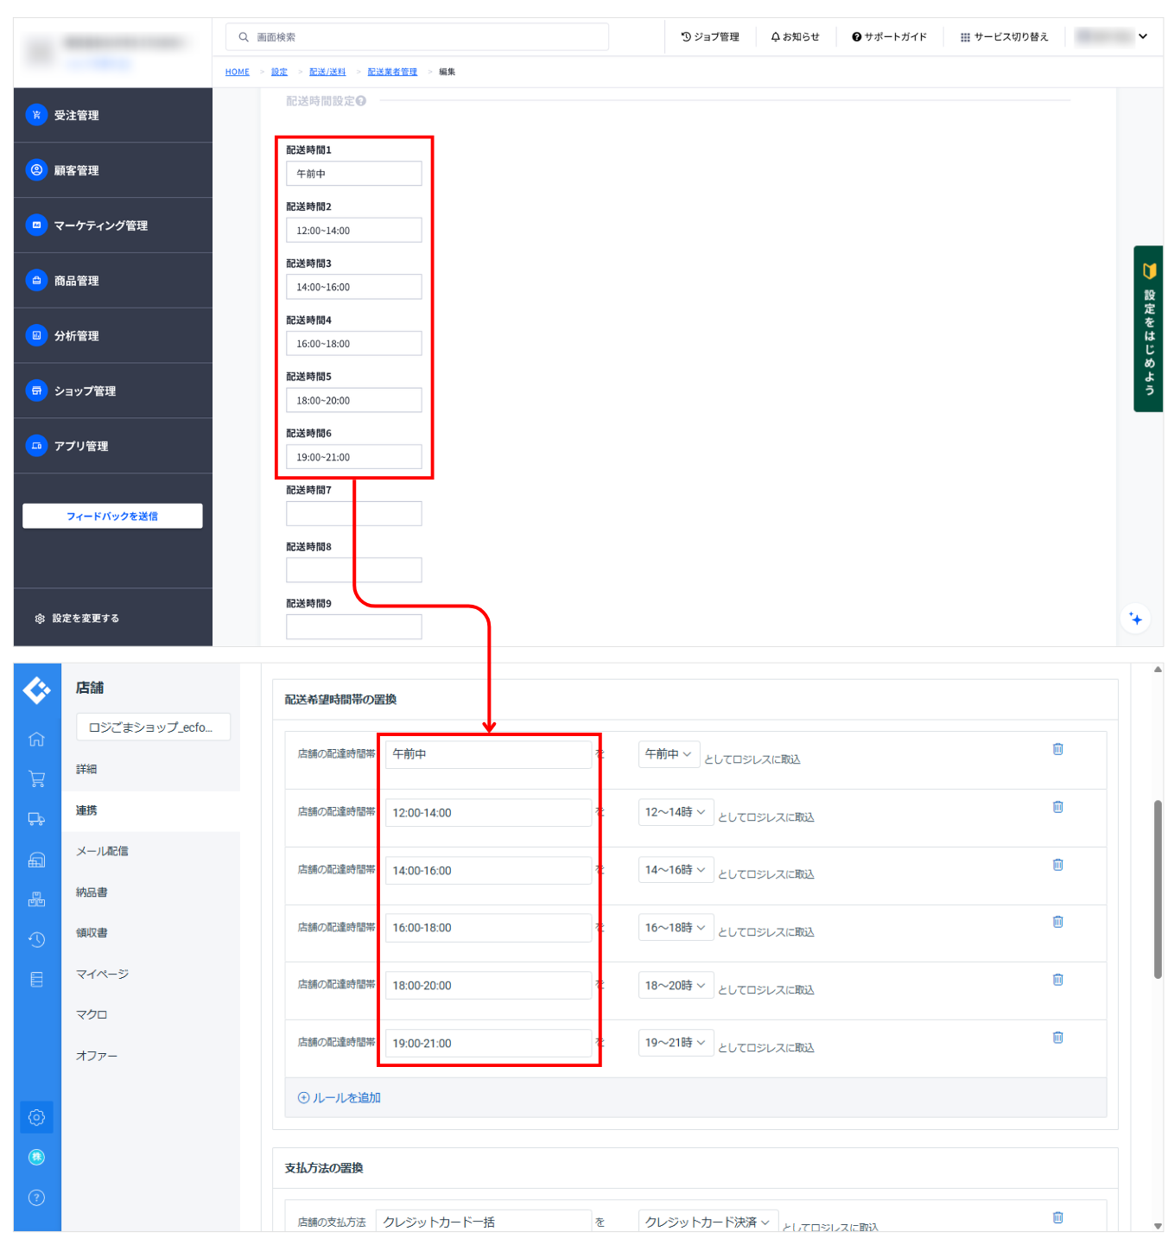Click the 配送業者管理 breadcrumb link
Viewport: 1174px width, 1251px height.
point(392,72)
